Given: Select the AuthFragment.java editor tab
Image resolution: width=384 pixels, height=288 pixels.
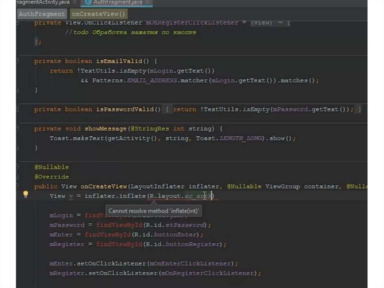Looking at the screenshot, I should [x=116, y=3].
